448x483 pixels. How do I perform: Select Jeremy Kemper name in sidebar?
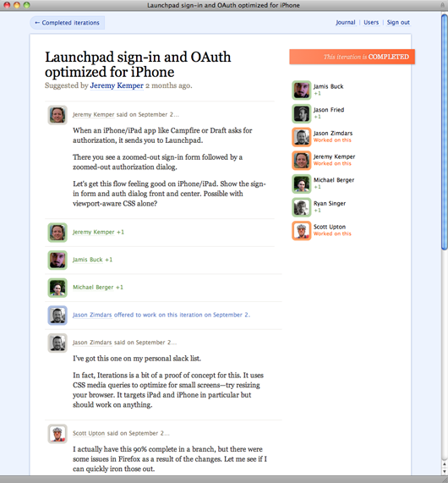click(x=334, y=156)
